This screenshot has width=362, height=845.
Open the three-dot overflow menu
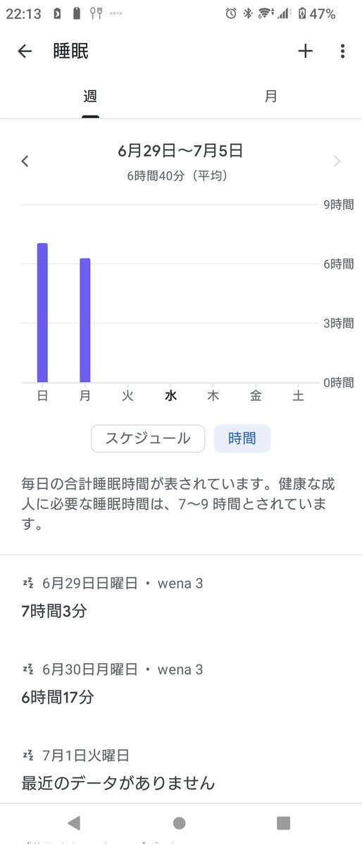pos(342,51)
